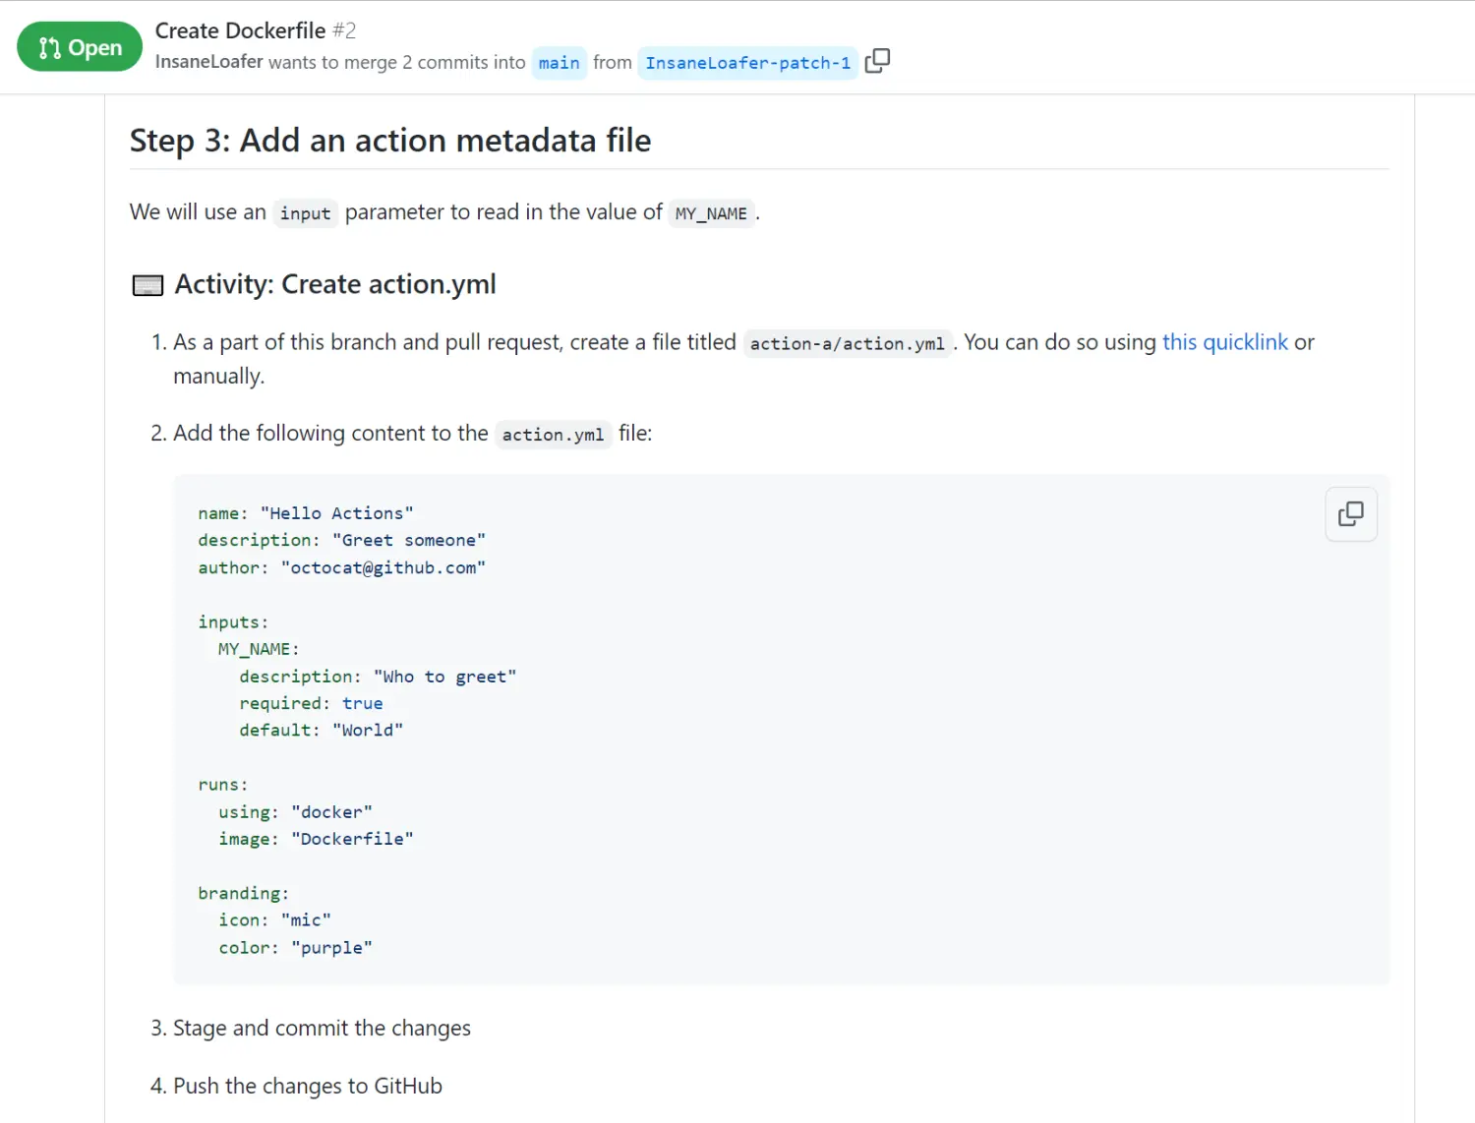Click the inline "input" code snippet

tap(305, 213)
